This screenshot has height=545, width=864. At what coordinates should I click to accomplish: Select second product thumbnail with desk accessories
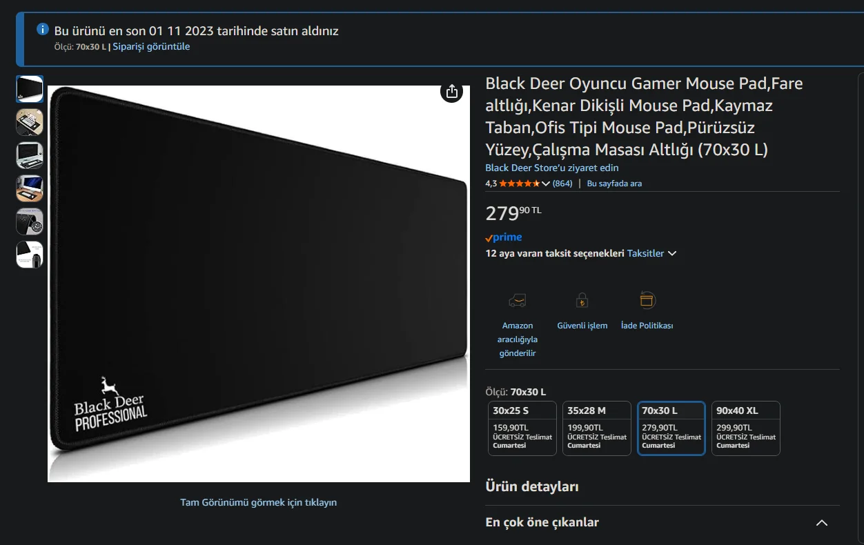click(x=30, y=122)
